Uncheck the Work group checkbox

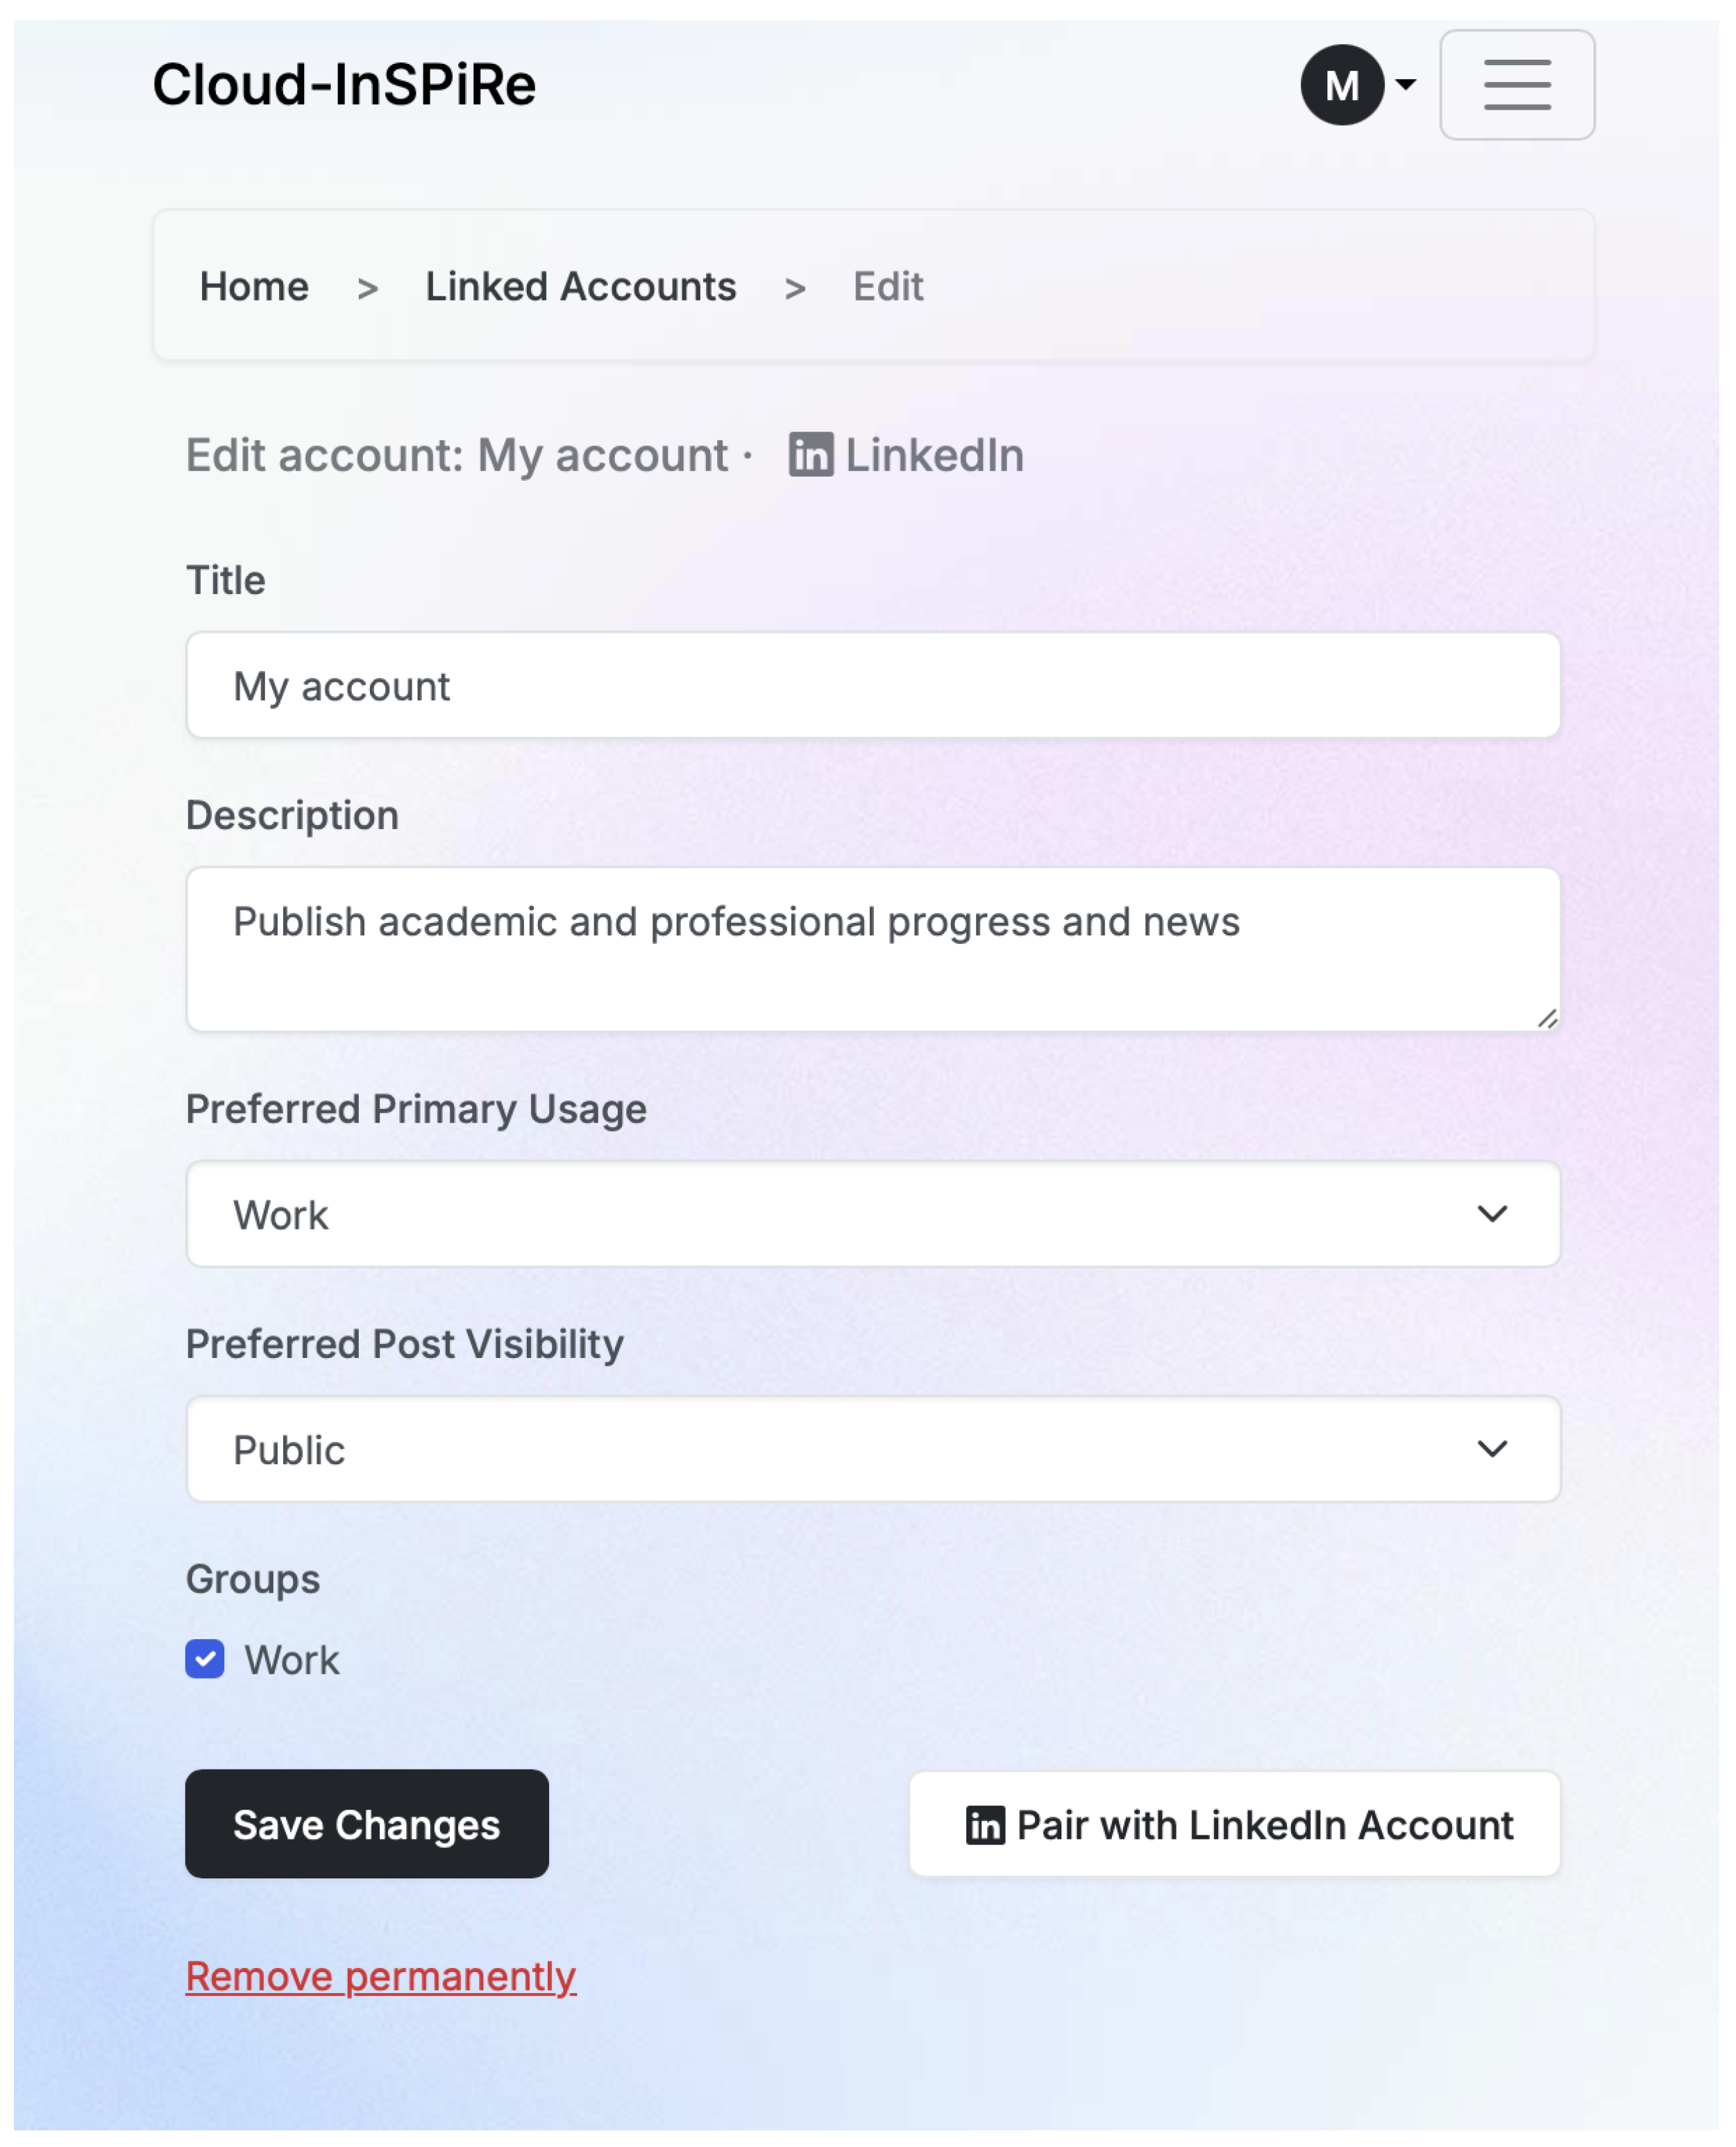(205, 1659)
